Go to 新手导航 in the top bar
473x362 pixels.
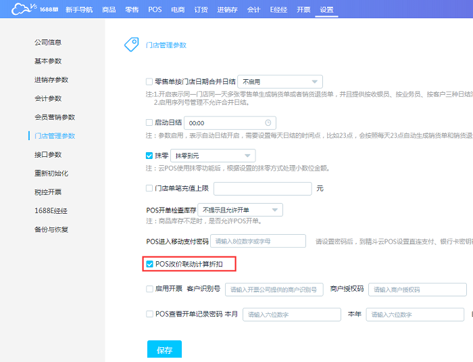coord(79,9)
